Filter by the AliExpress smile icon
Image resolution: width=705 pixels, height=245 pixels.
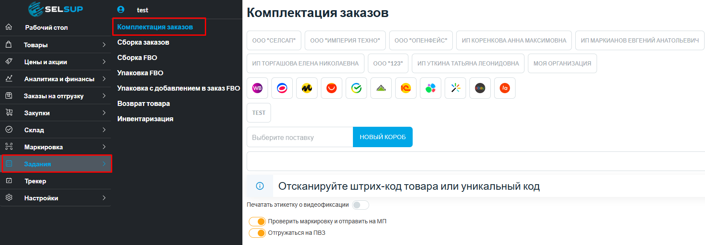(x=332, y=88)
